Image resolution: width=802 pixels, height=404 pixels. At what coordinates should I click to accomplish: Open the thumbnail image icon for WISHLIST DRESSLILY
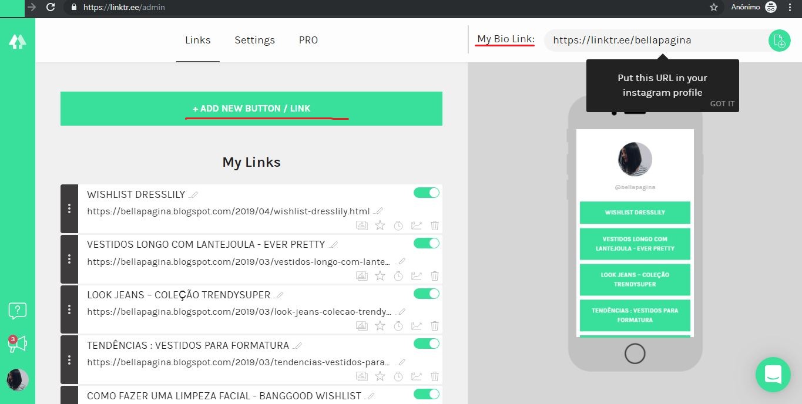[362, 225]
